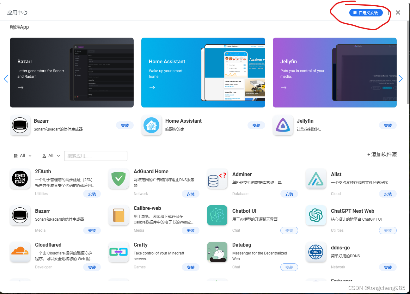Open the Crafty app icon
Image resolution: width=410 pixels, height=294 pixels.
(119, 252)
